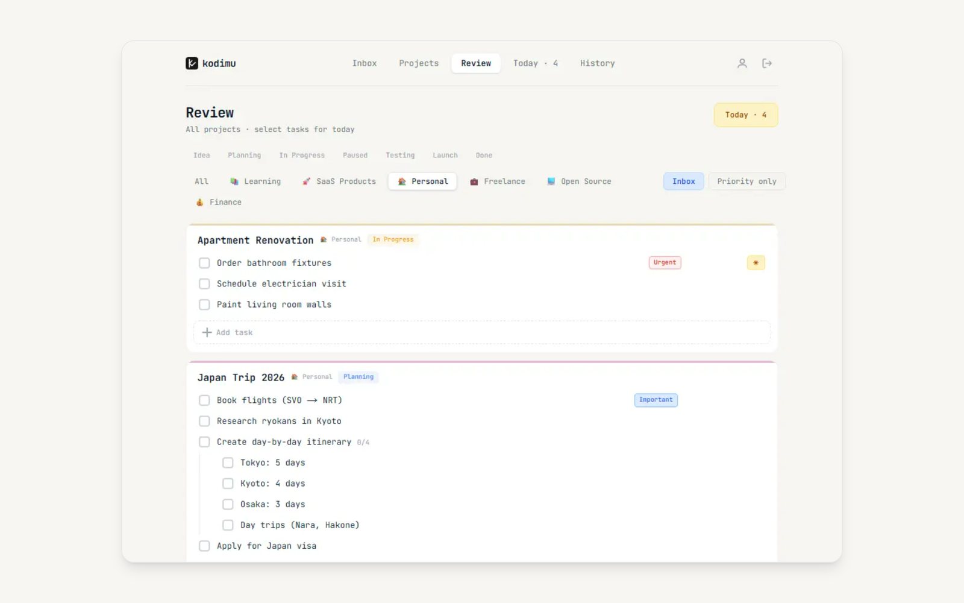
Task: Check the Paint living room walls task
Action: 204,305
